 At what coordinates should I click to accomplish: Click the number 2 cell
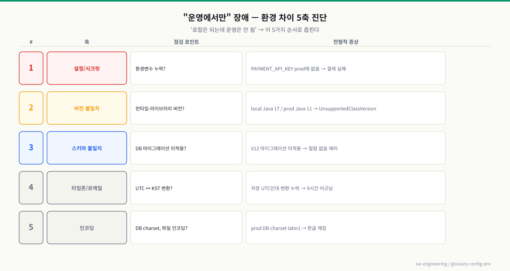click(31, 108)
